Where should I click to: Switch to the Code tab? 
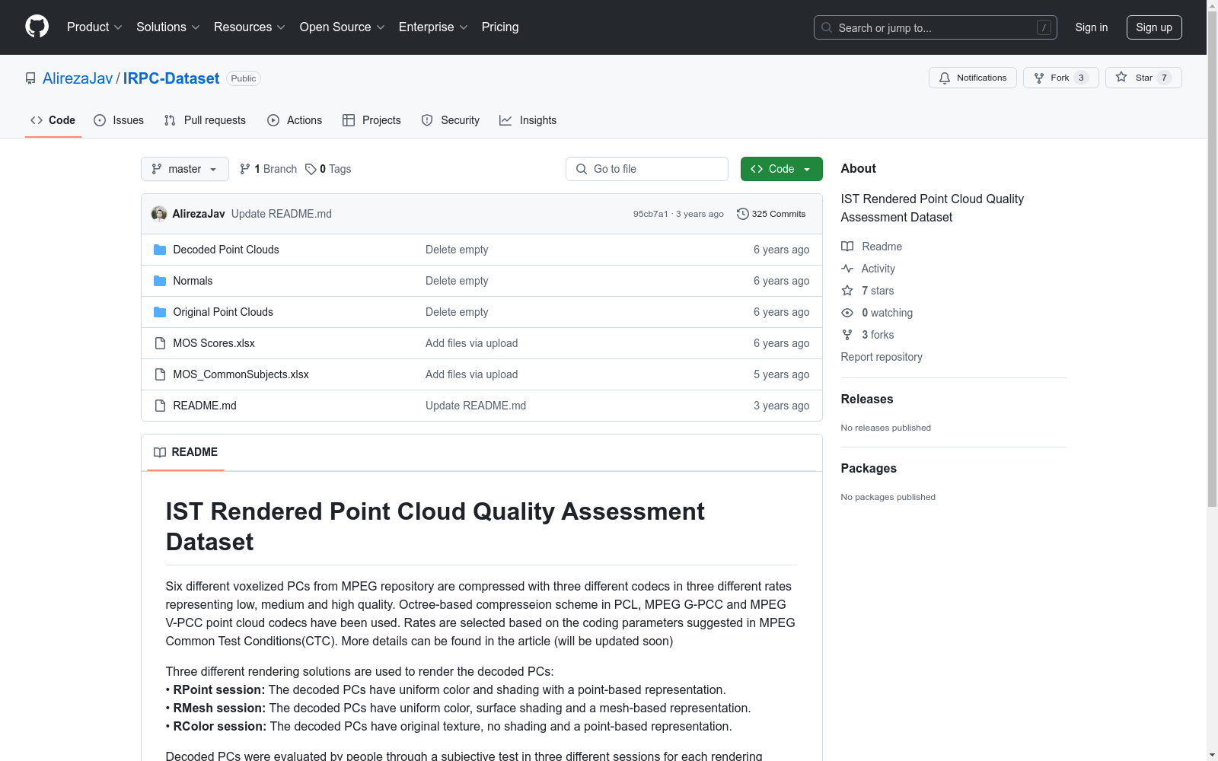click(x=53, y=120)
